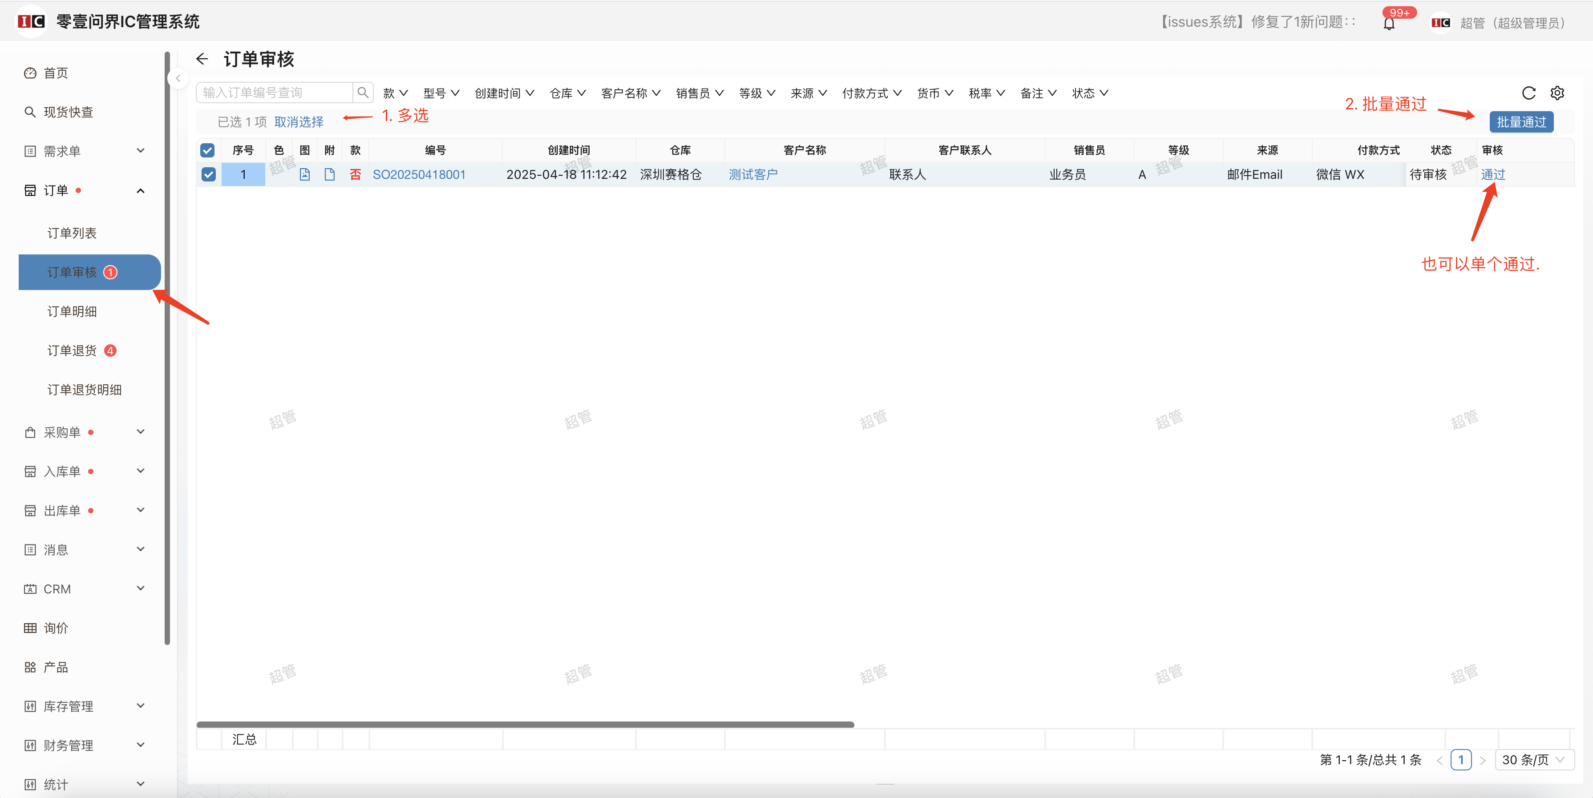Open the image icon in row 1
This screenshot has height=798, width=1593.
coord(304,174)
